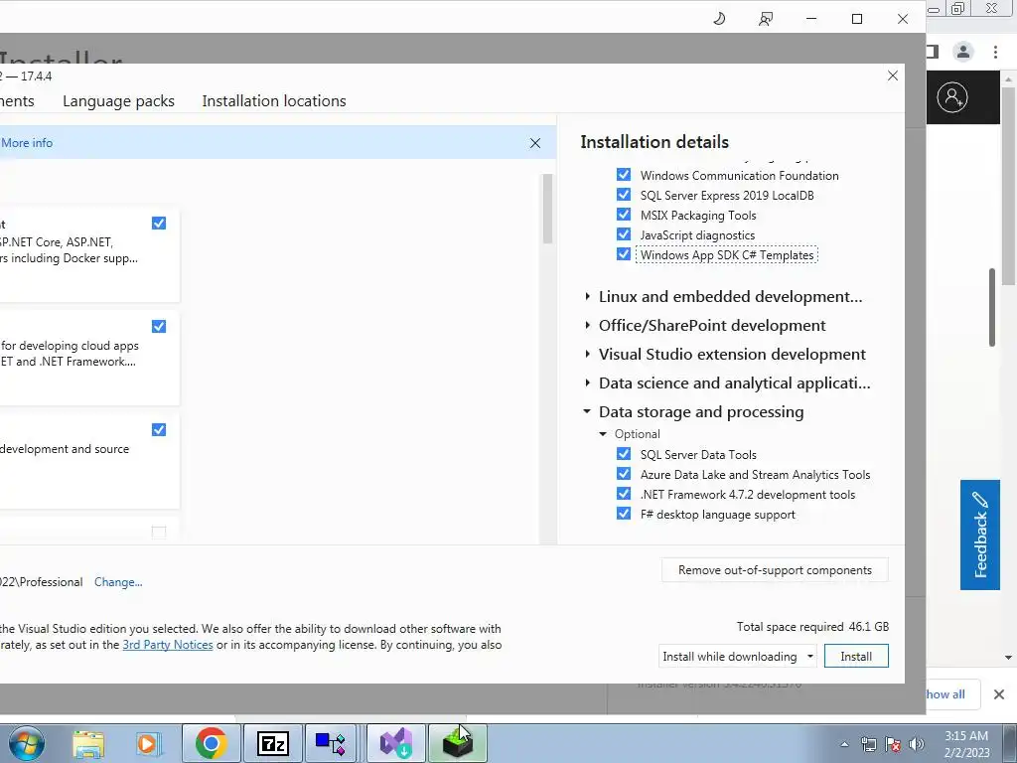The width and height of the screenshot is (1017, 763).
Task: Dismiss the More info banner
Action: pyautogui.click(x=535, y=143)
